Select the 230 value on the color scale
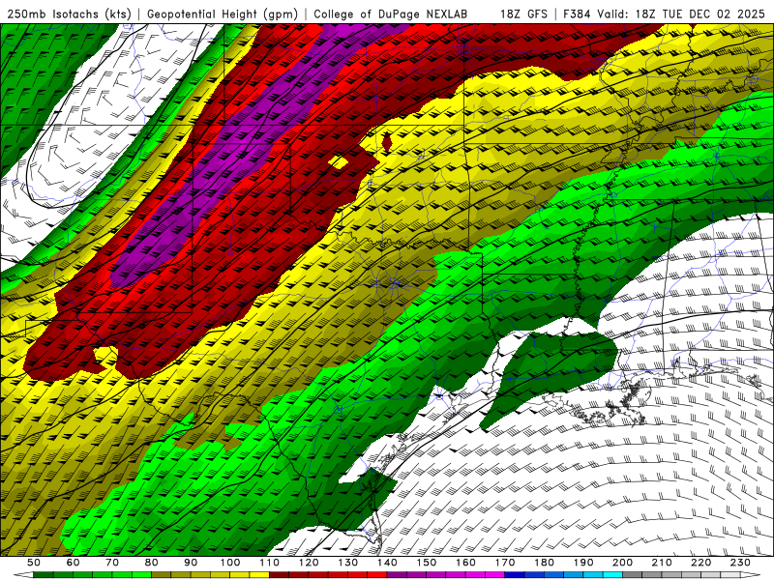 [740, 563]
